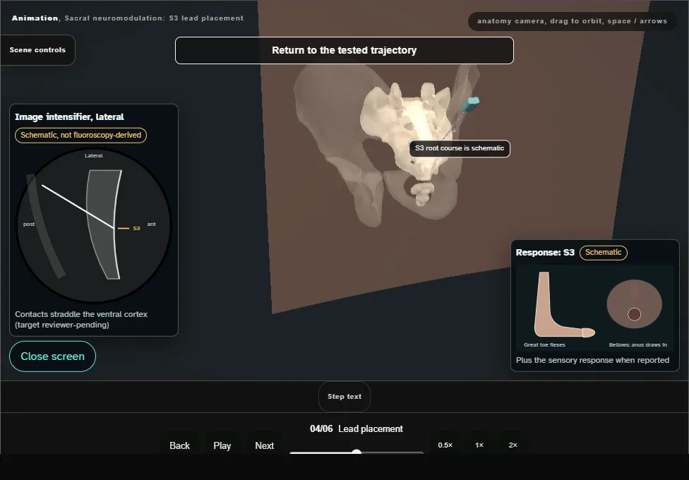689x480 pixels.
Task: Click the timeline progress slider handle
Action: click(357, 452)
